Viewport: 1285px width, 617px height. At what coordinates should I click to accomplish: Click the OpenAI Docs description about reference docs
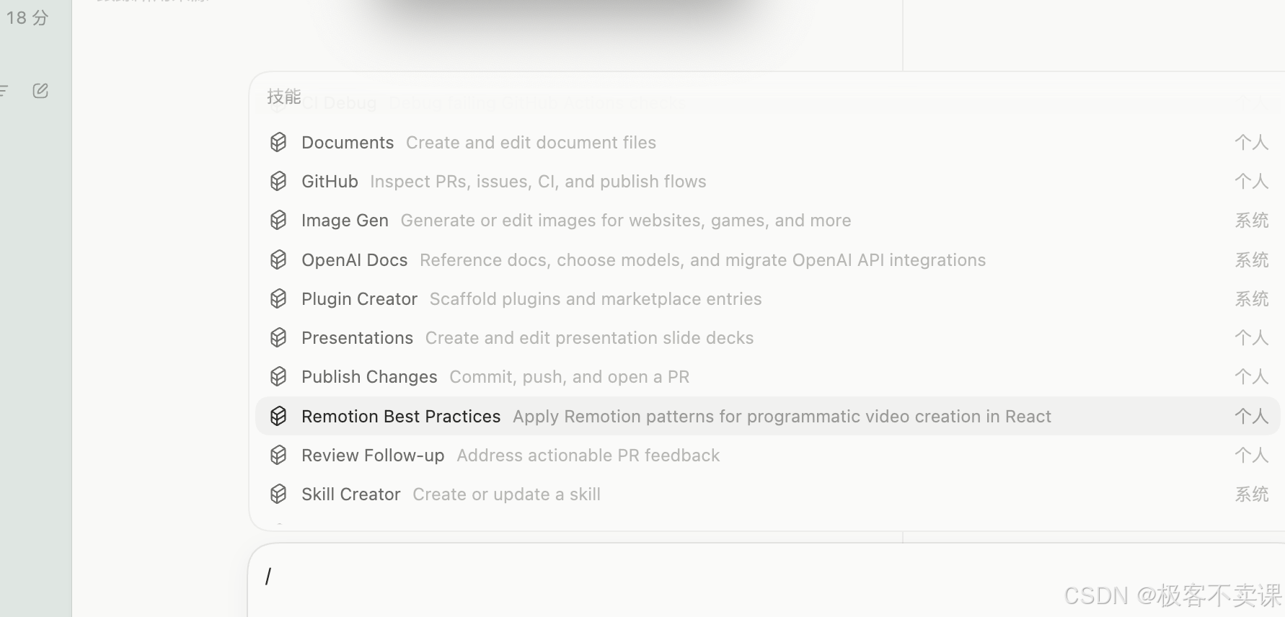tap(702, 259)
